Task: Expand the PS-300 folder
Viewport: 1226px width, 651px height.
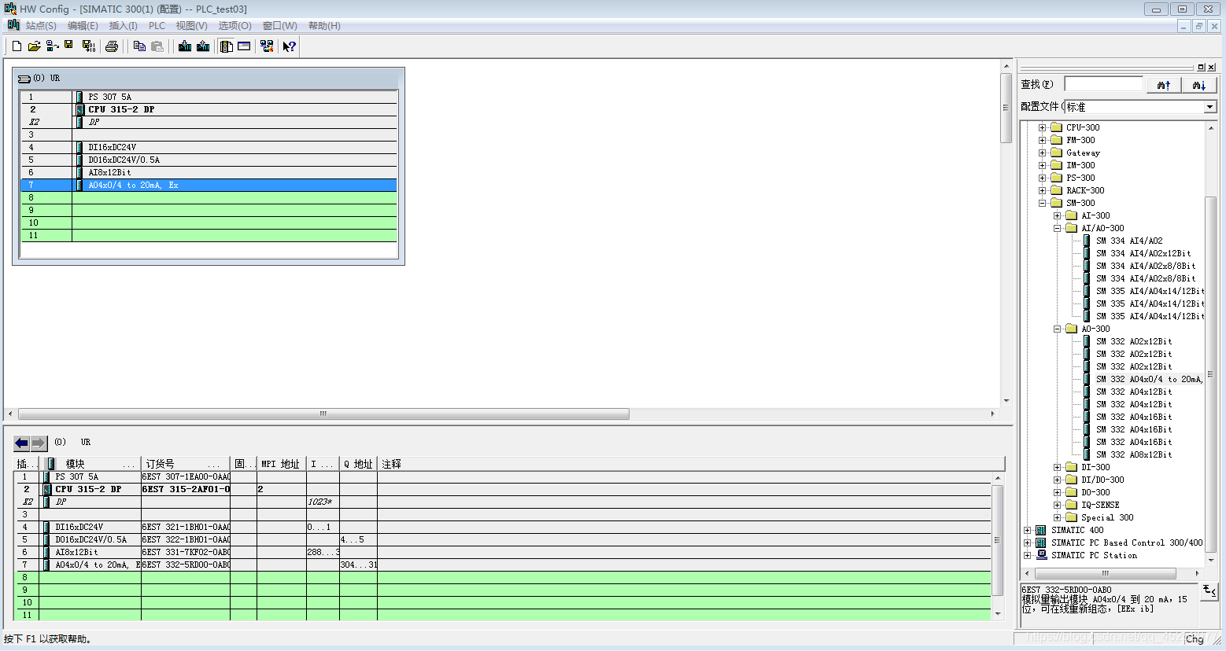Action: tap(1042, 178)
